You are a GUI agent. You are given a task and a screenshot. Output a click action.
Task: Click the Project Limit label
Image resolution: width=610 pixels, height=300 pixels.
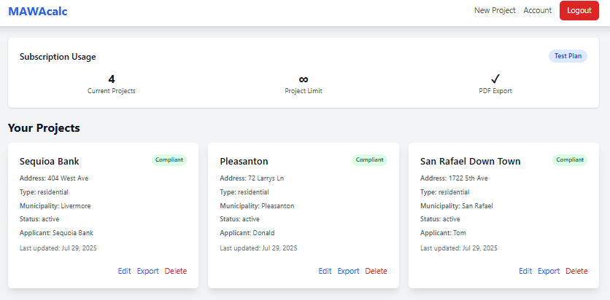point(304,91)
